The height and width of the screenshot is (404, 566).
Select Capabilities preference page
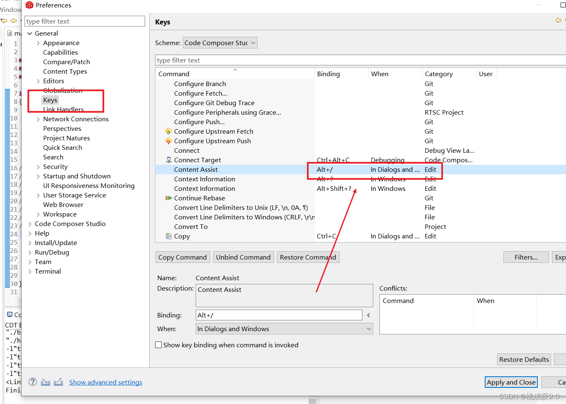[61, 52]
